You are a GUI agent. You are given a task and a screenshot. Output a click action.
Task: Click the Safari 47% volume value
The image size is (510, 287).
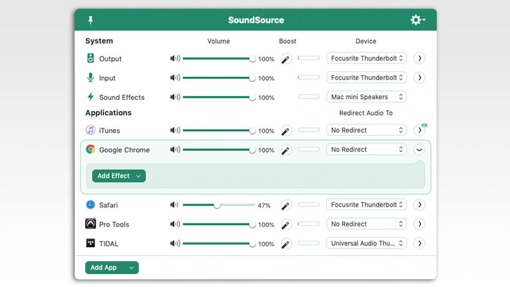pyautogui.click(x=264, y=205)
